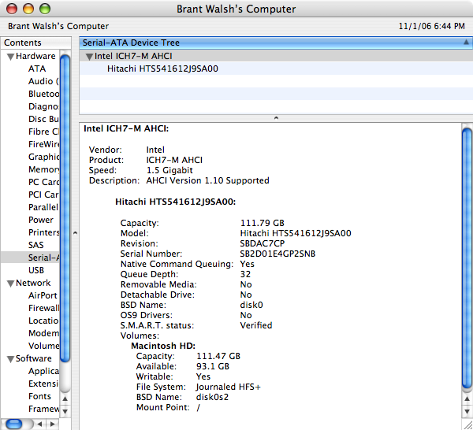
Task: Click the revision value SBDAC7CP
Action: coord(263,243)
